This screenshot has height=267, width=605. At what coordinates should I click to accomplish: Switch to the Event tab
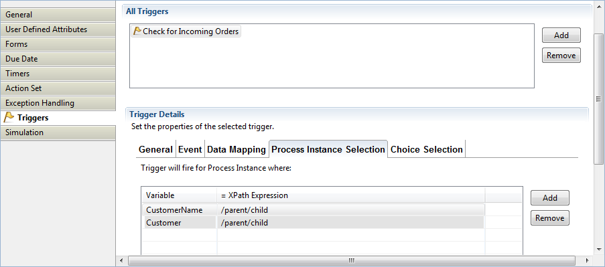[190, 149]
